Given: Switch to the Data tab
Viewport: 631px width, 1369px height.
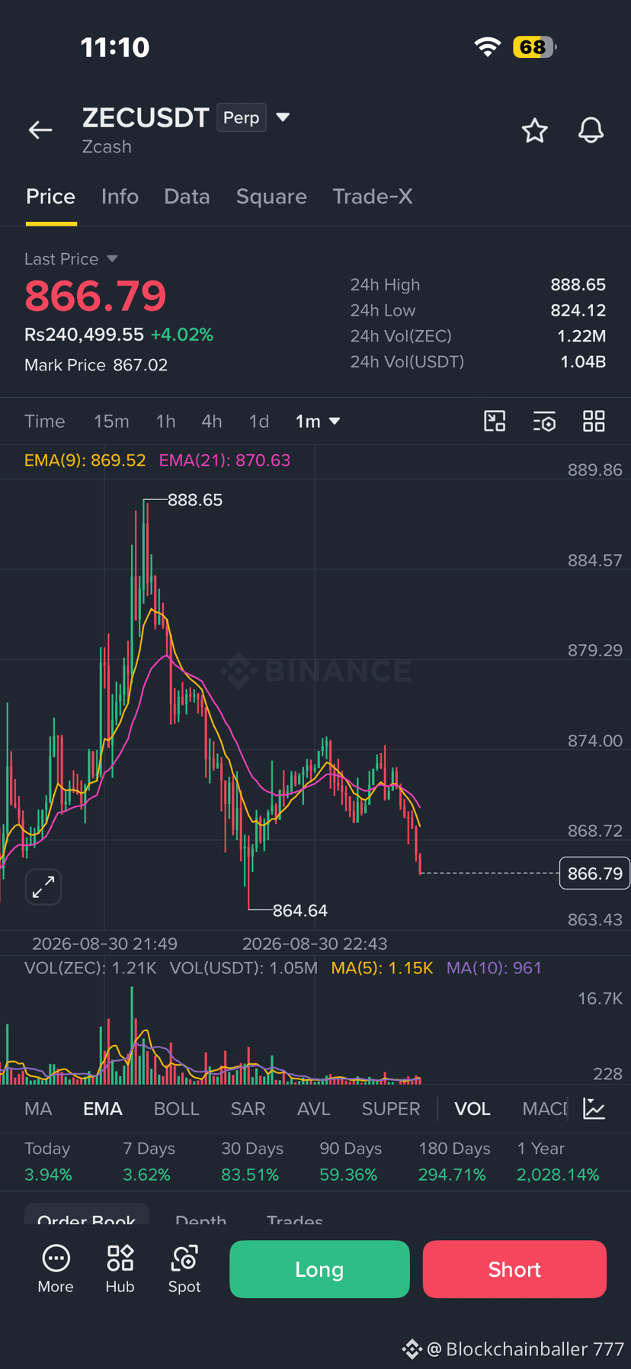Looking at the screenshot, I should 187,197.
